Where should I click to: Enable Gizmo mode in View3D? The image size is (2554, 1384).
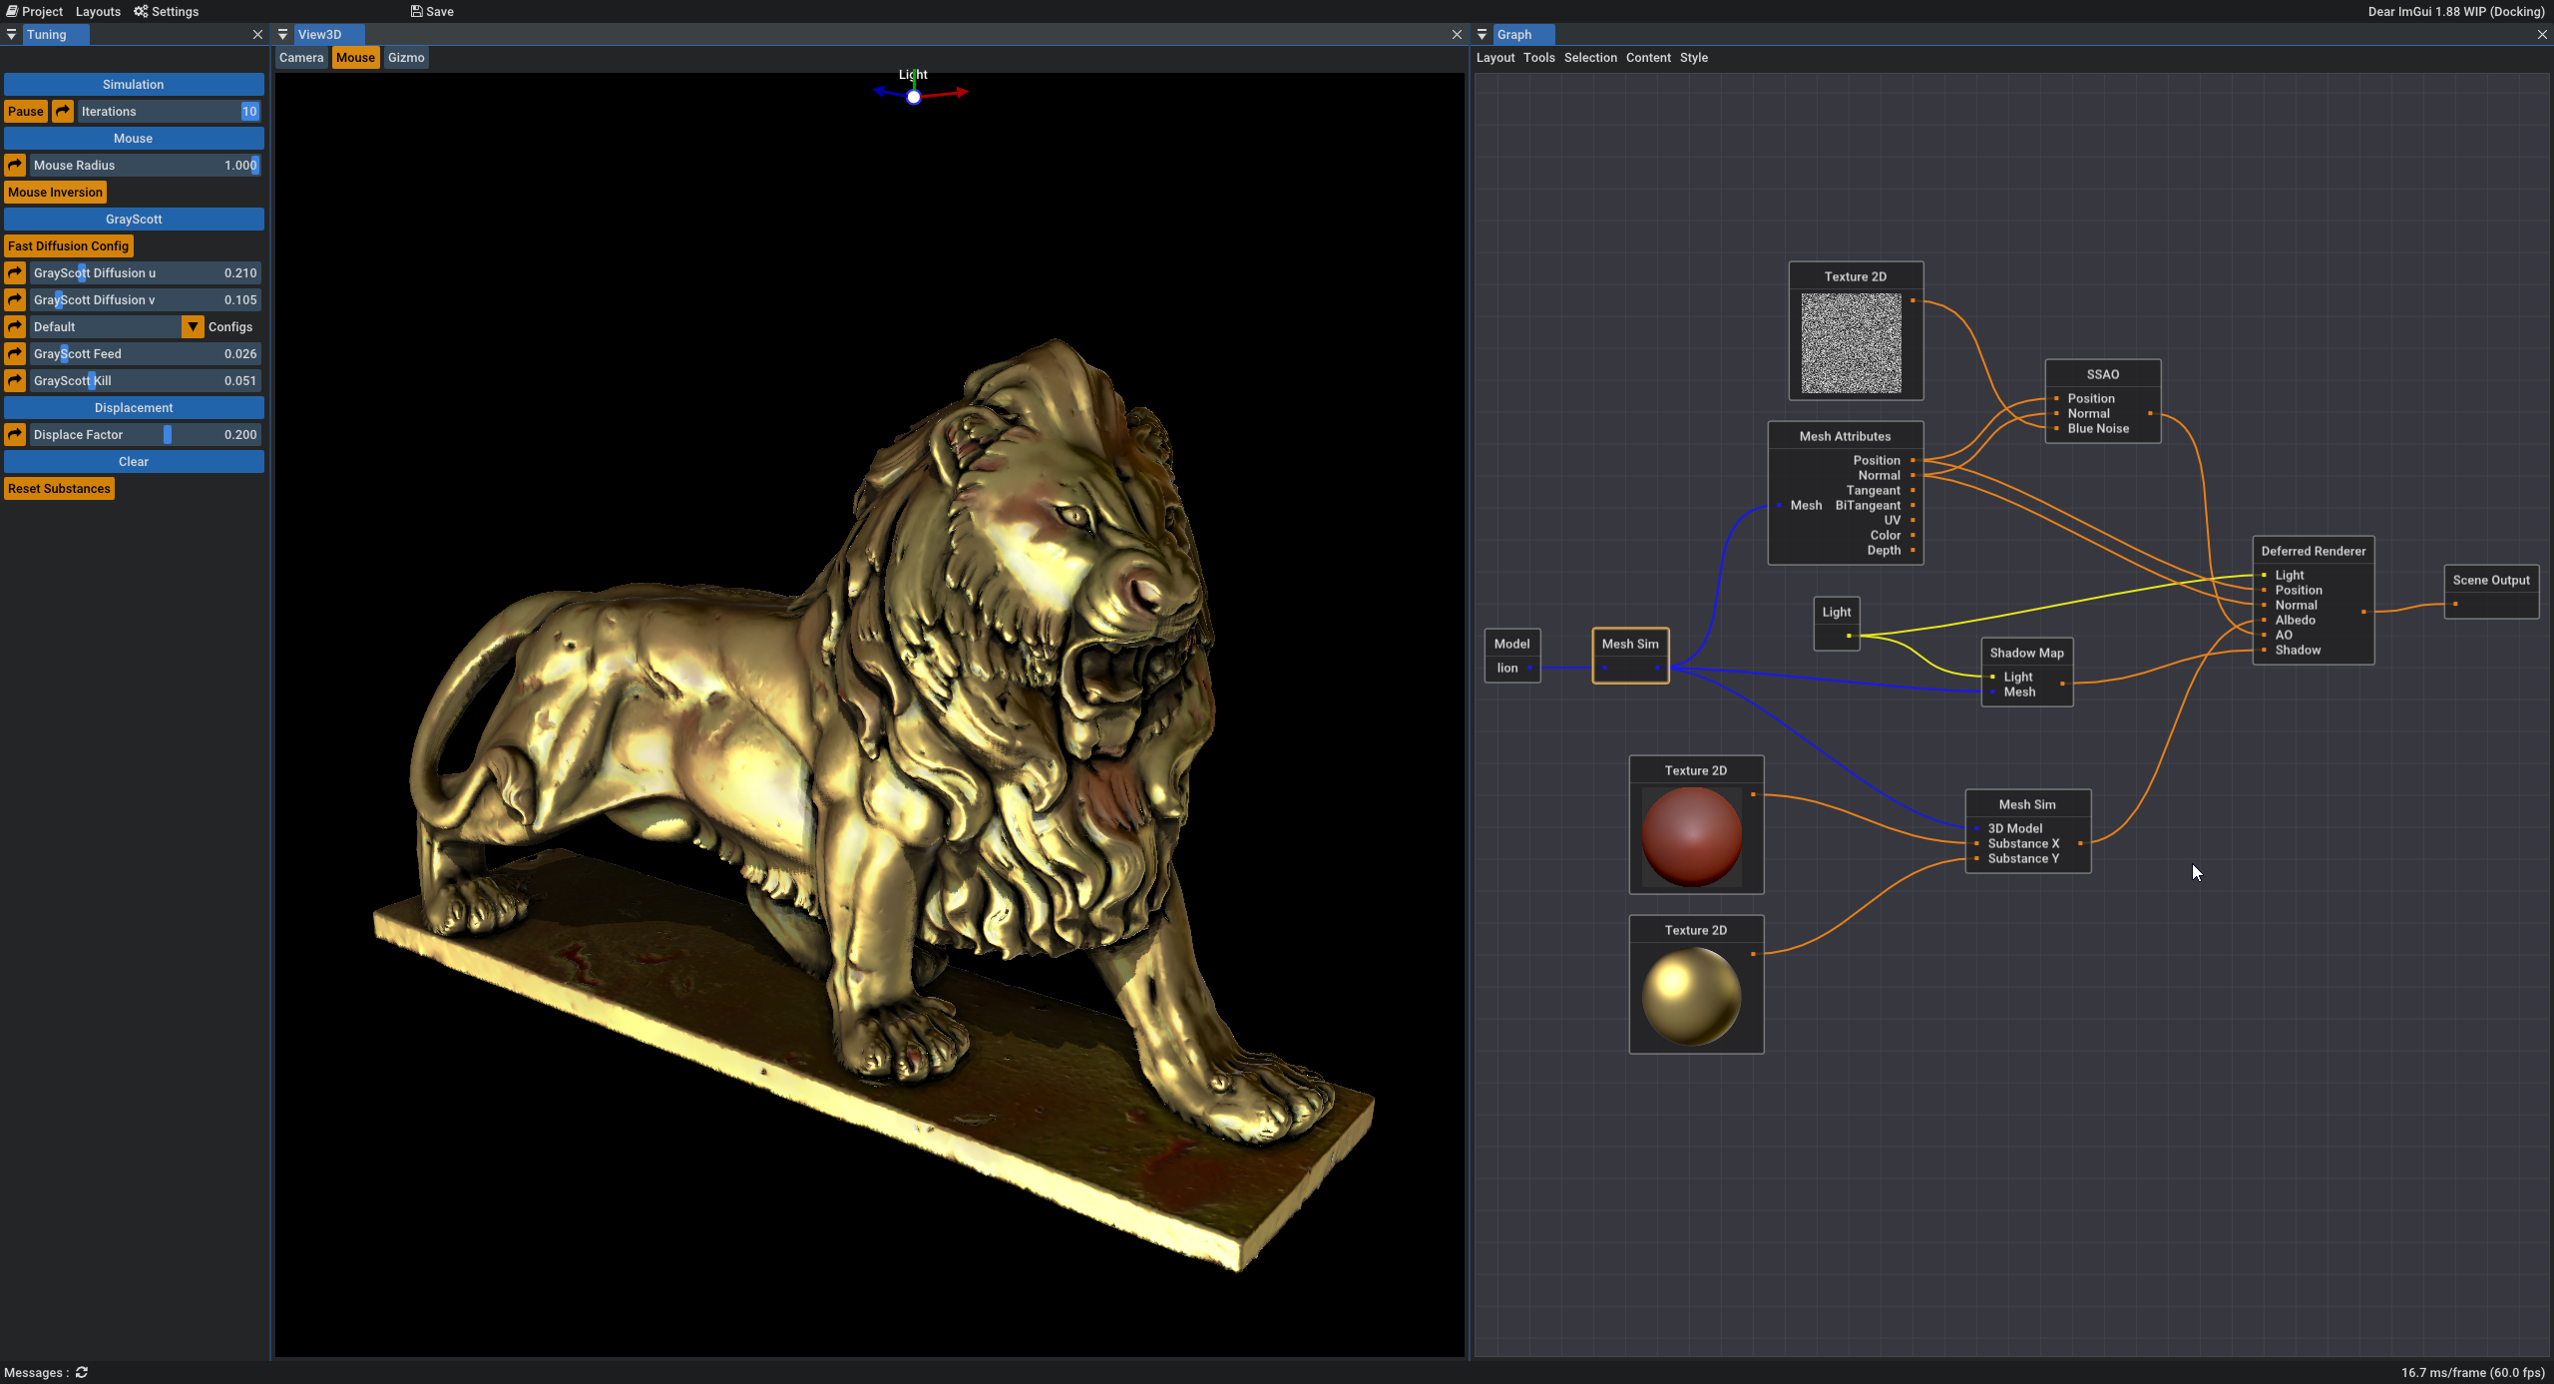(406, 58)
